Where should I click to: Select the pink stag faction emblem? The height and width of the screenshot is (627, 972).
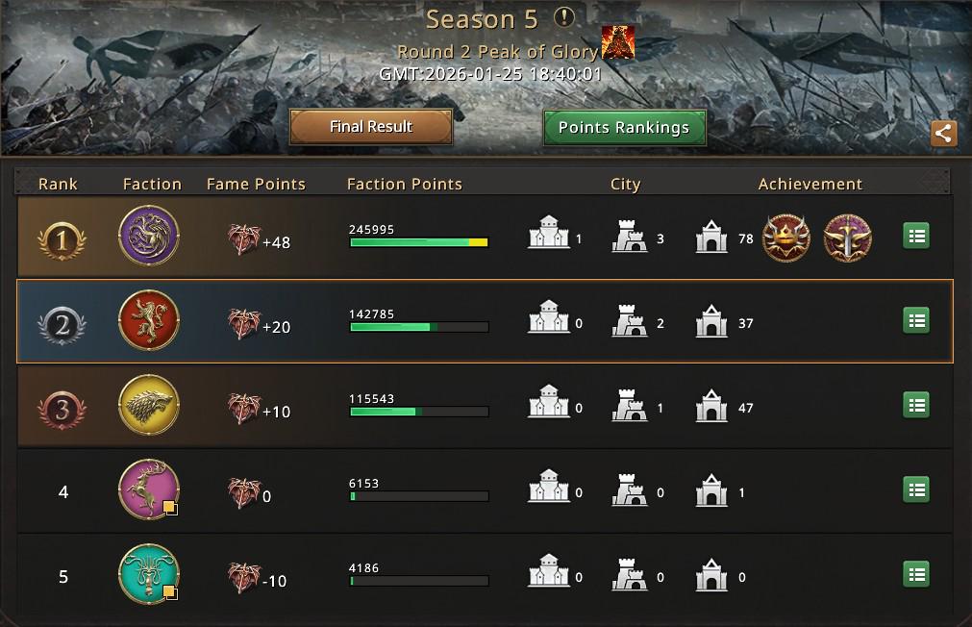[149, 489]
